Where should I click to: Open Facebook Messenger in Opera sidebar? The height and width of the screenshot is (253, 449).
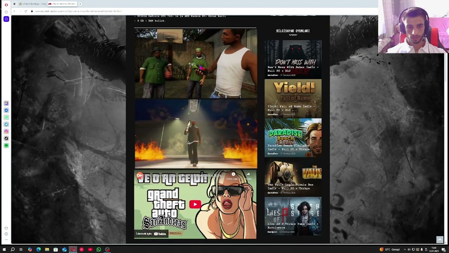[6, 110]
